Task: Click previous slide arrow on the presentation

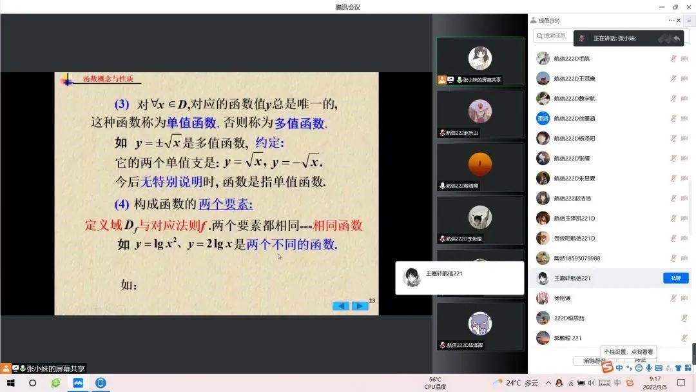Action: (341, 306)
